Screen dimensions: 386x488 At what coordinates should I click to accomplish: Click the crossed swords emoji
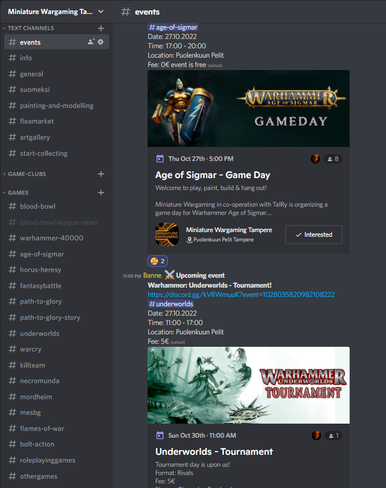click(169, 275)
